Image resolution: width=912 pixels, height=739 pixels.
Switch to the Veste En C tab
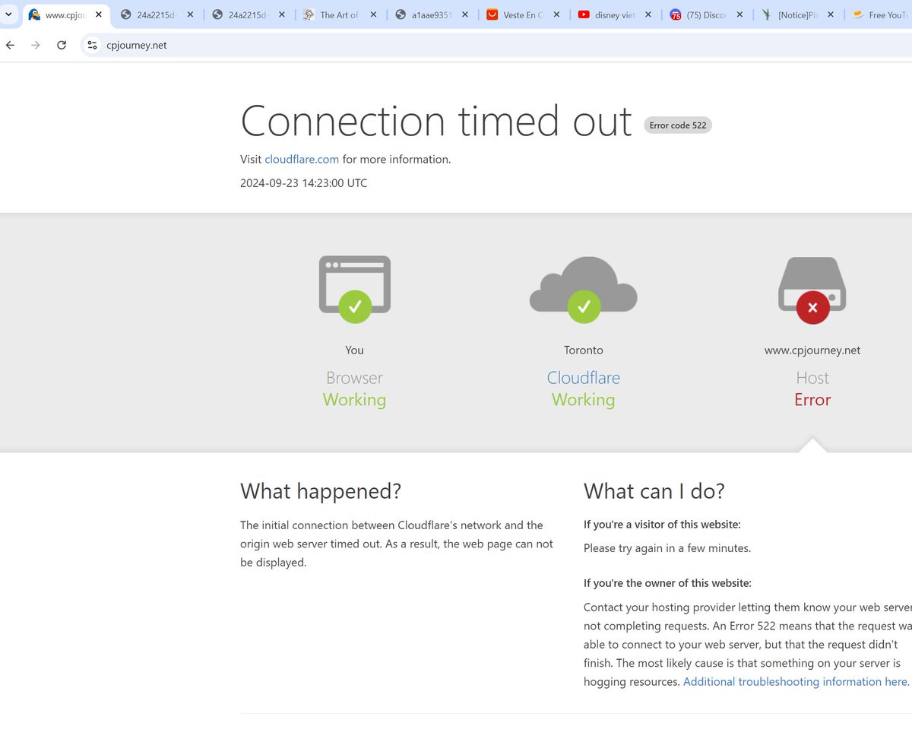click(524, 14)
